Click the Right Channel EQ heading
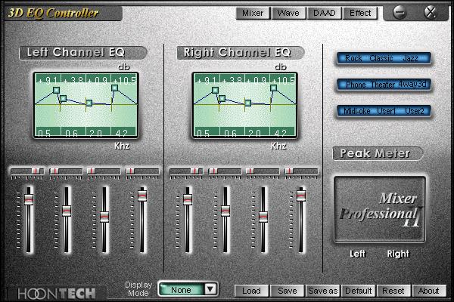454x302 pixels. 241,53
